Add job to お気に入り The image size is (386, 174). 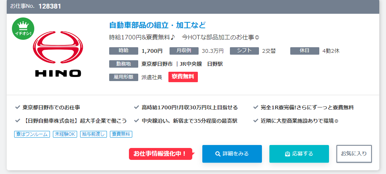coord(354,154)
